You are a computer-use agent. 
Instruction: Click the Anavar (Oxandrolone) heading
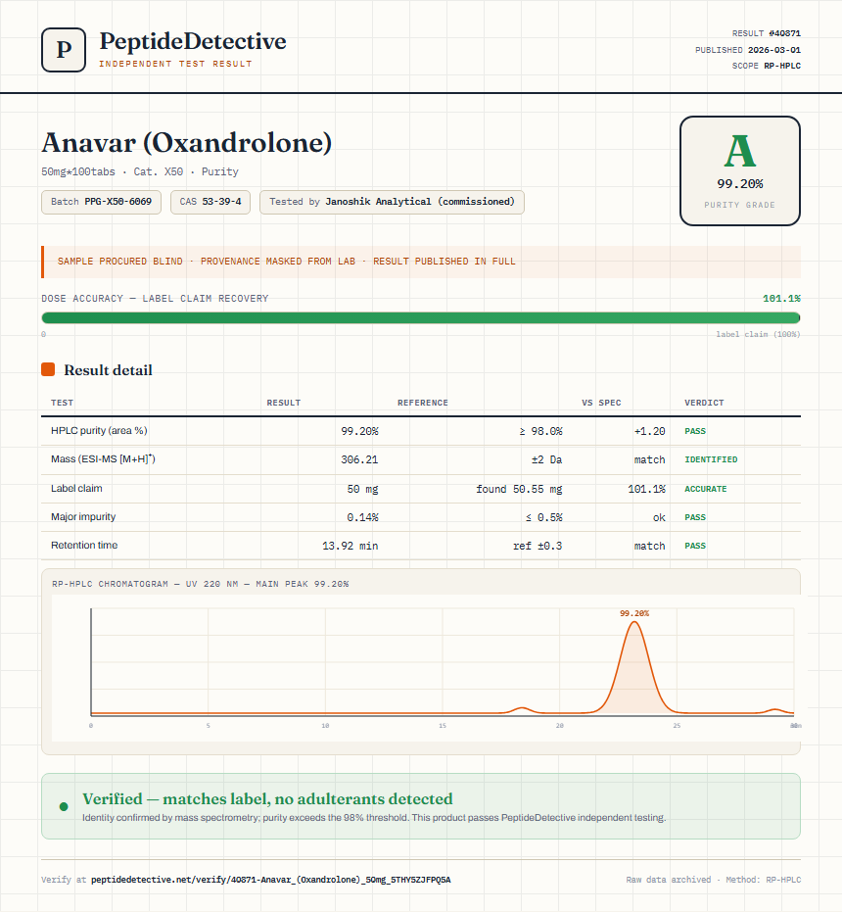point(187,142)
